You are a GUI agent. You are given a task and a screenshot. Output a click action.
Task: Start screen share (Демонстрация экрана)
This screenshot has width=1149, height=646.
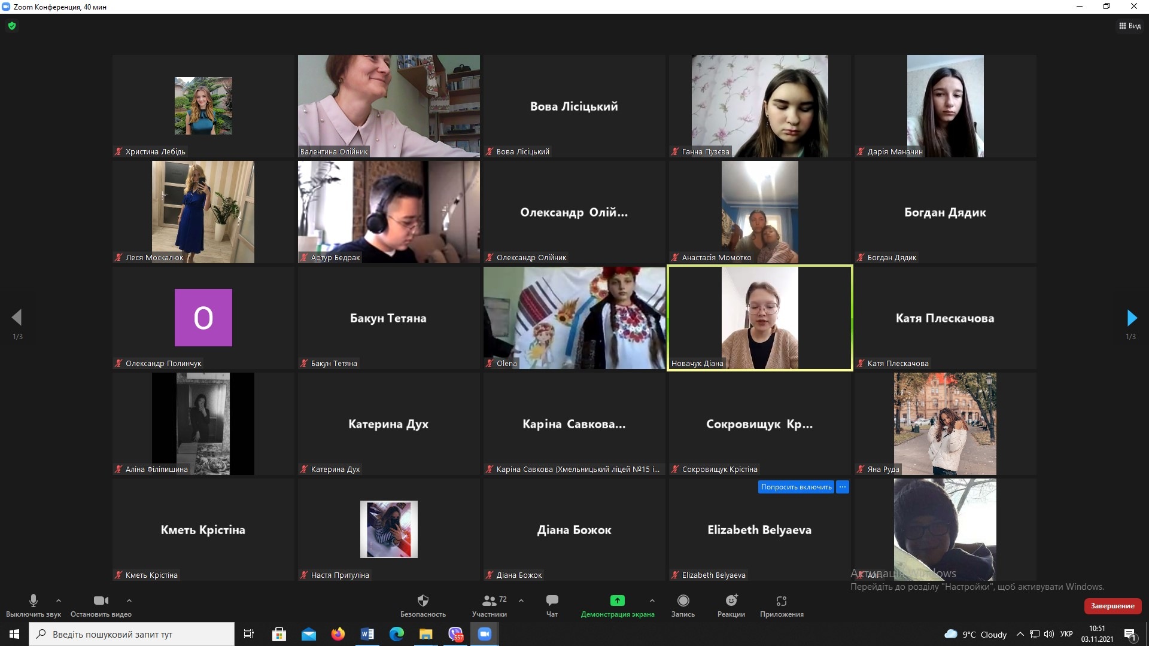pyautogui.click(x=617, y=601)
